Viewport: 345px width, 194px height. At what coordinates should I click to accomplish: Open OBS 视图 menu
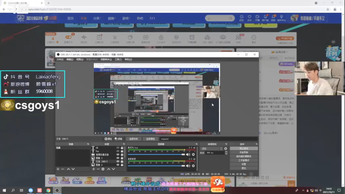pyautogui.click(x=80, y=59)
